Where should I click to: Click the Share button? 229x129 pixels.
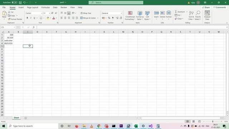[206, 7]
